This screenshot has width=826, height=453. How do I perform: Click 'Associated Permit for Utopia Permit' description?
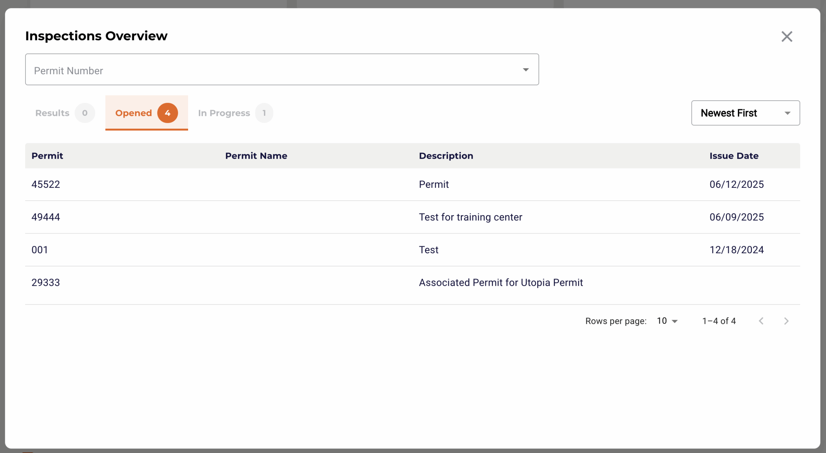click(501, 283)
